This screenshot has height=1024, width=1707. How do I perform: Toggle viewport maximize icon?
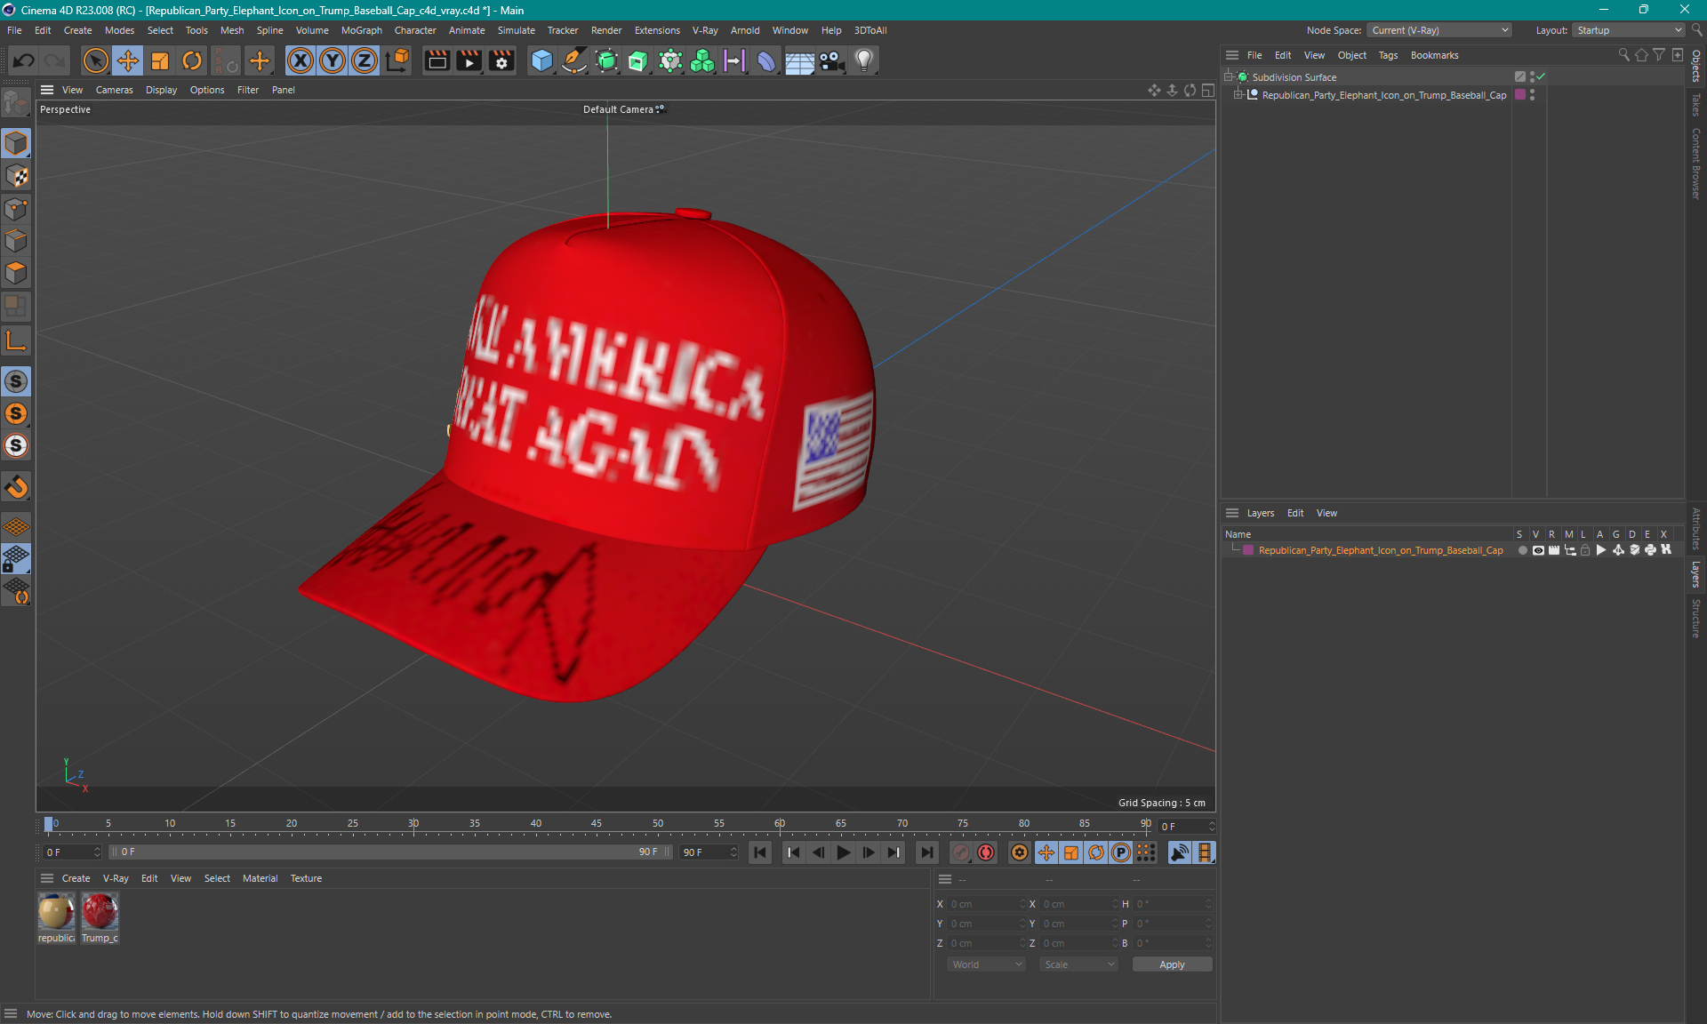click(x=1207, y=90)
